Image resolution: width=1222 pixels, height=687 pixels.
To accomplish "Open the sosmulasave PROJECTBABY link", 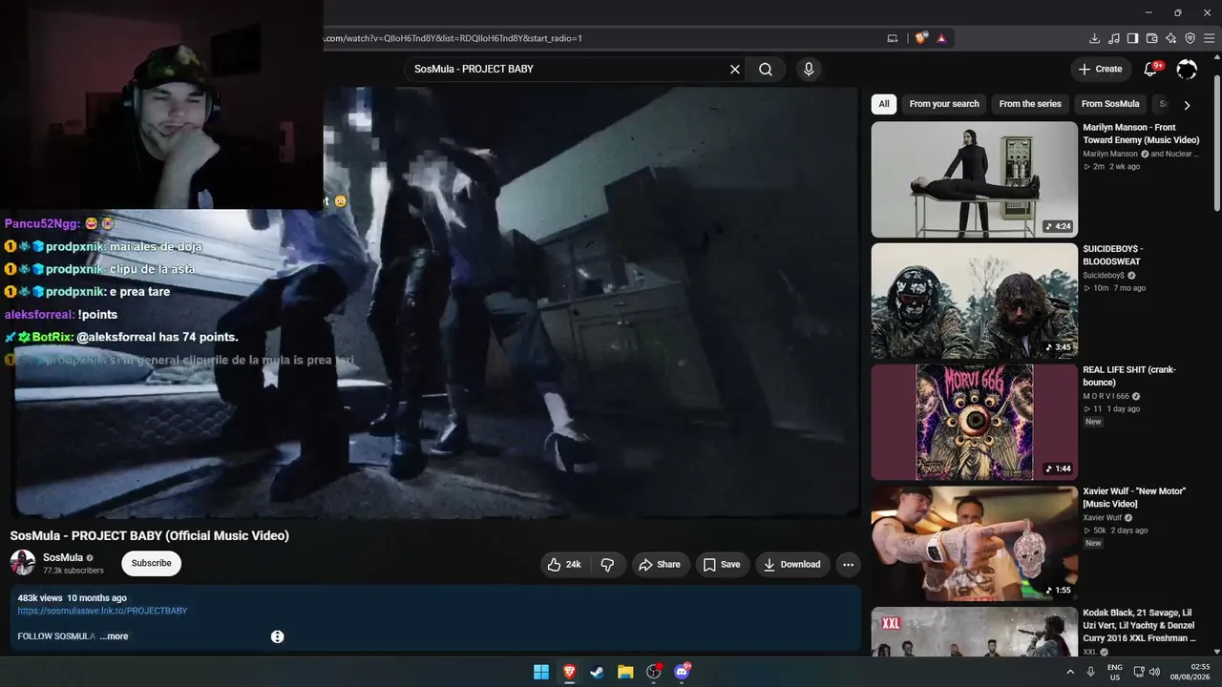I will click(102, 611).
